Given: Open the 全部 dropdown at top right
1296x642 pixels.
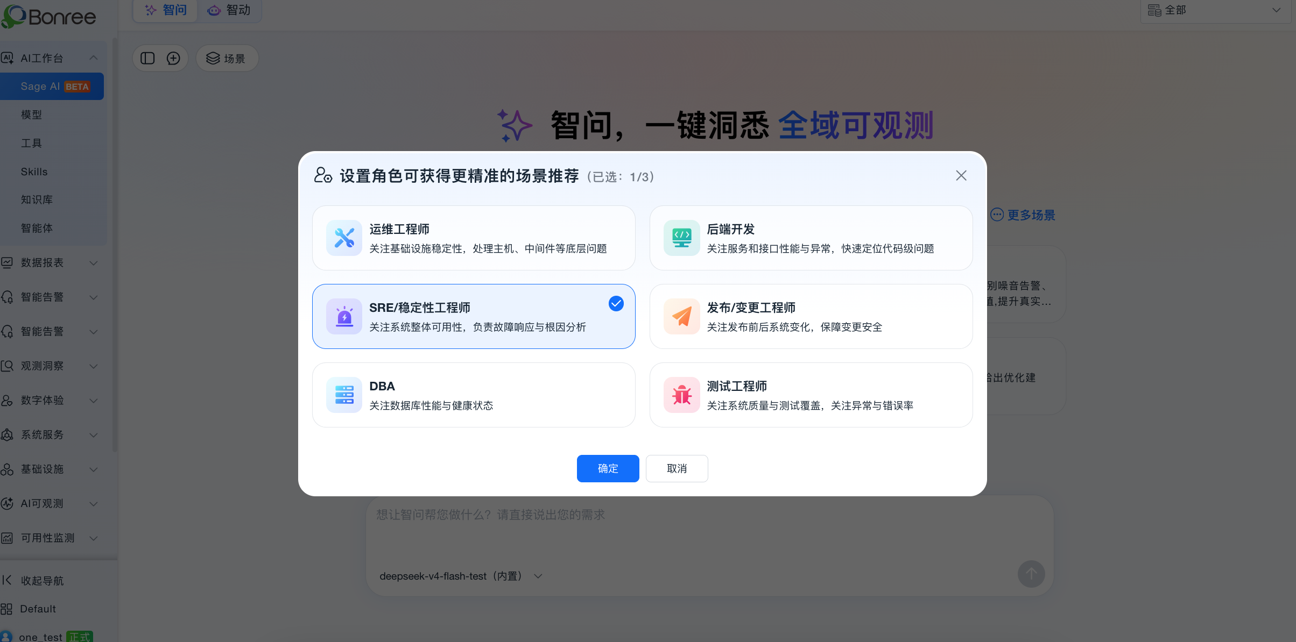Looking at the screenshot, I should (x=1215, y=10).
